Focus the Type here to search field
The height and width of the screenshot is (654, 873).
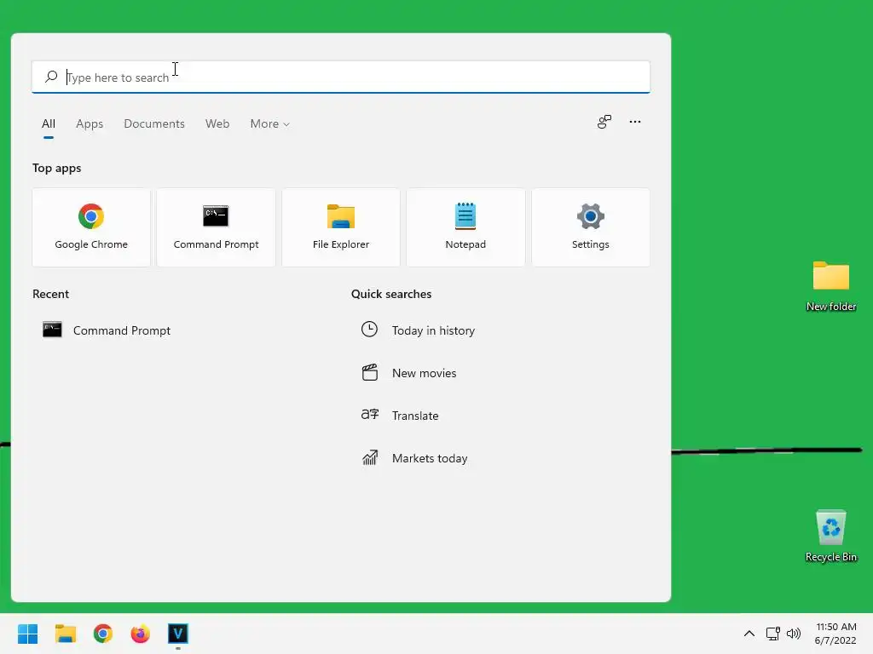click(x=341, y=77)
